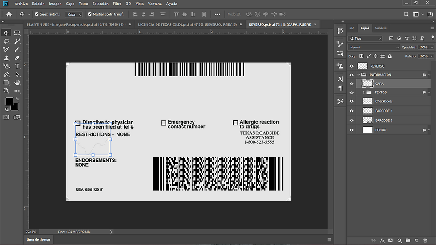436x245 pixels.
Task: Close the REVERSO.psb document tab
Action: pyautogui.click(x=315, y=24)
